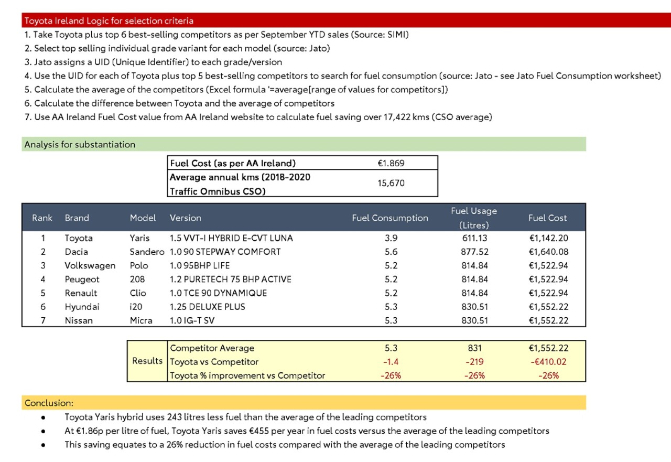
Task: Click the 'Fuel Consumption' column header
Action: pyautogui.click(x=390, y=218)
